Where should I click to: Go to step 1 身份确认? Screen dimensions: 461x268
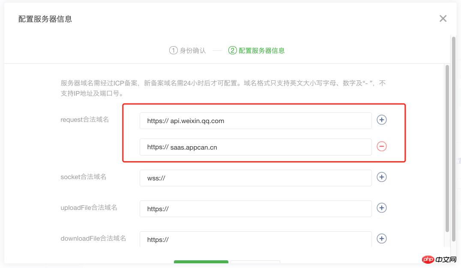[188, 50]
